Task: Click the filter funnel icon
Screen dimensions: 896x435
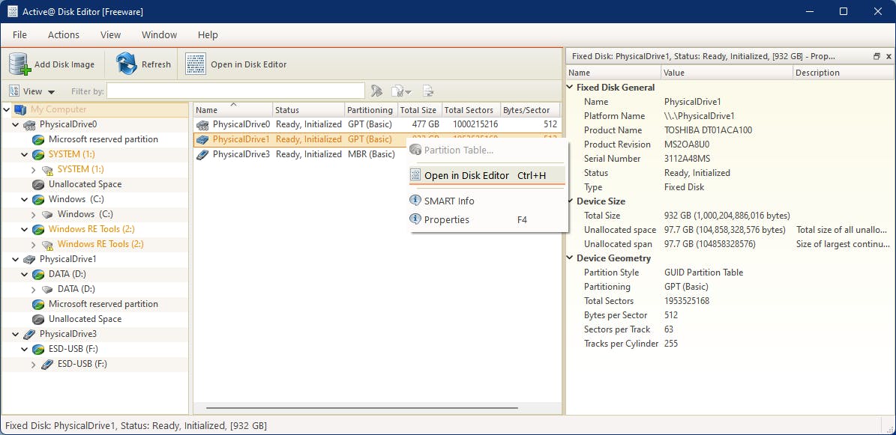Action: [x=378, y=90]
